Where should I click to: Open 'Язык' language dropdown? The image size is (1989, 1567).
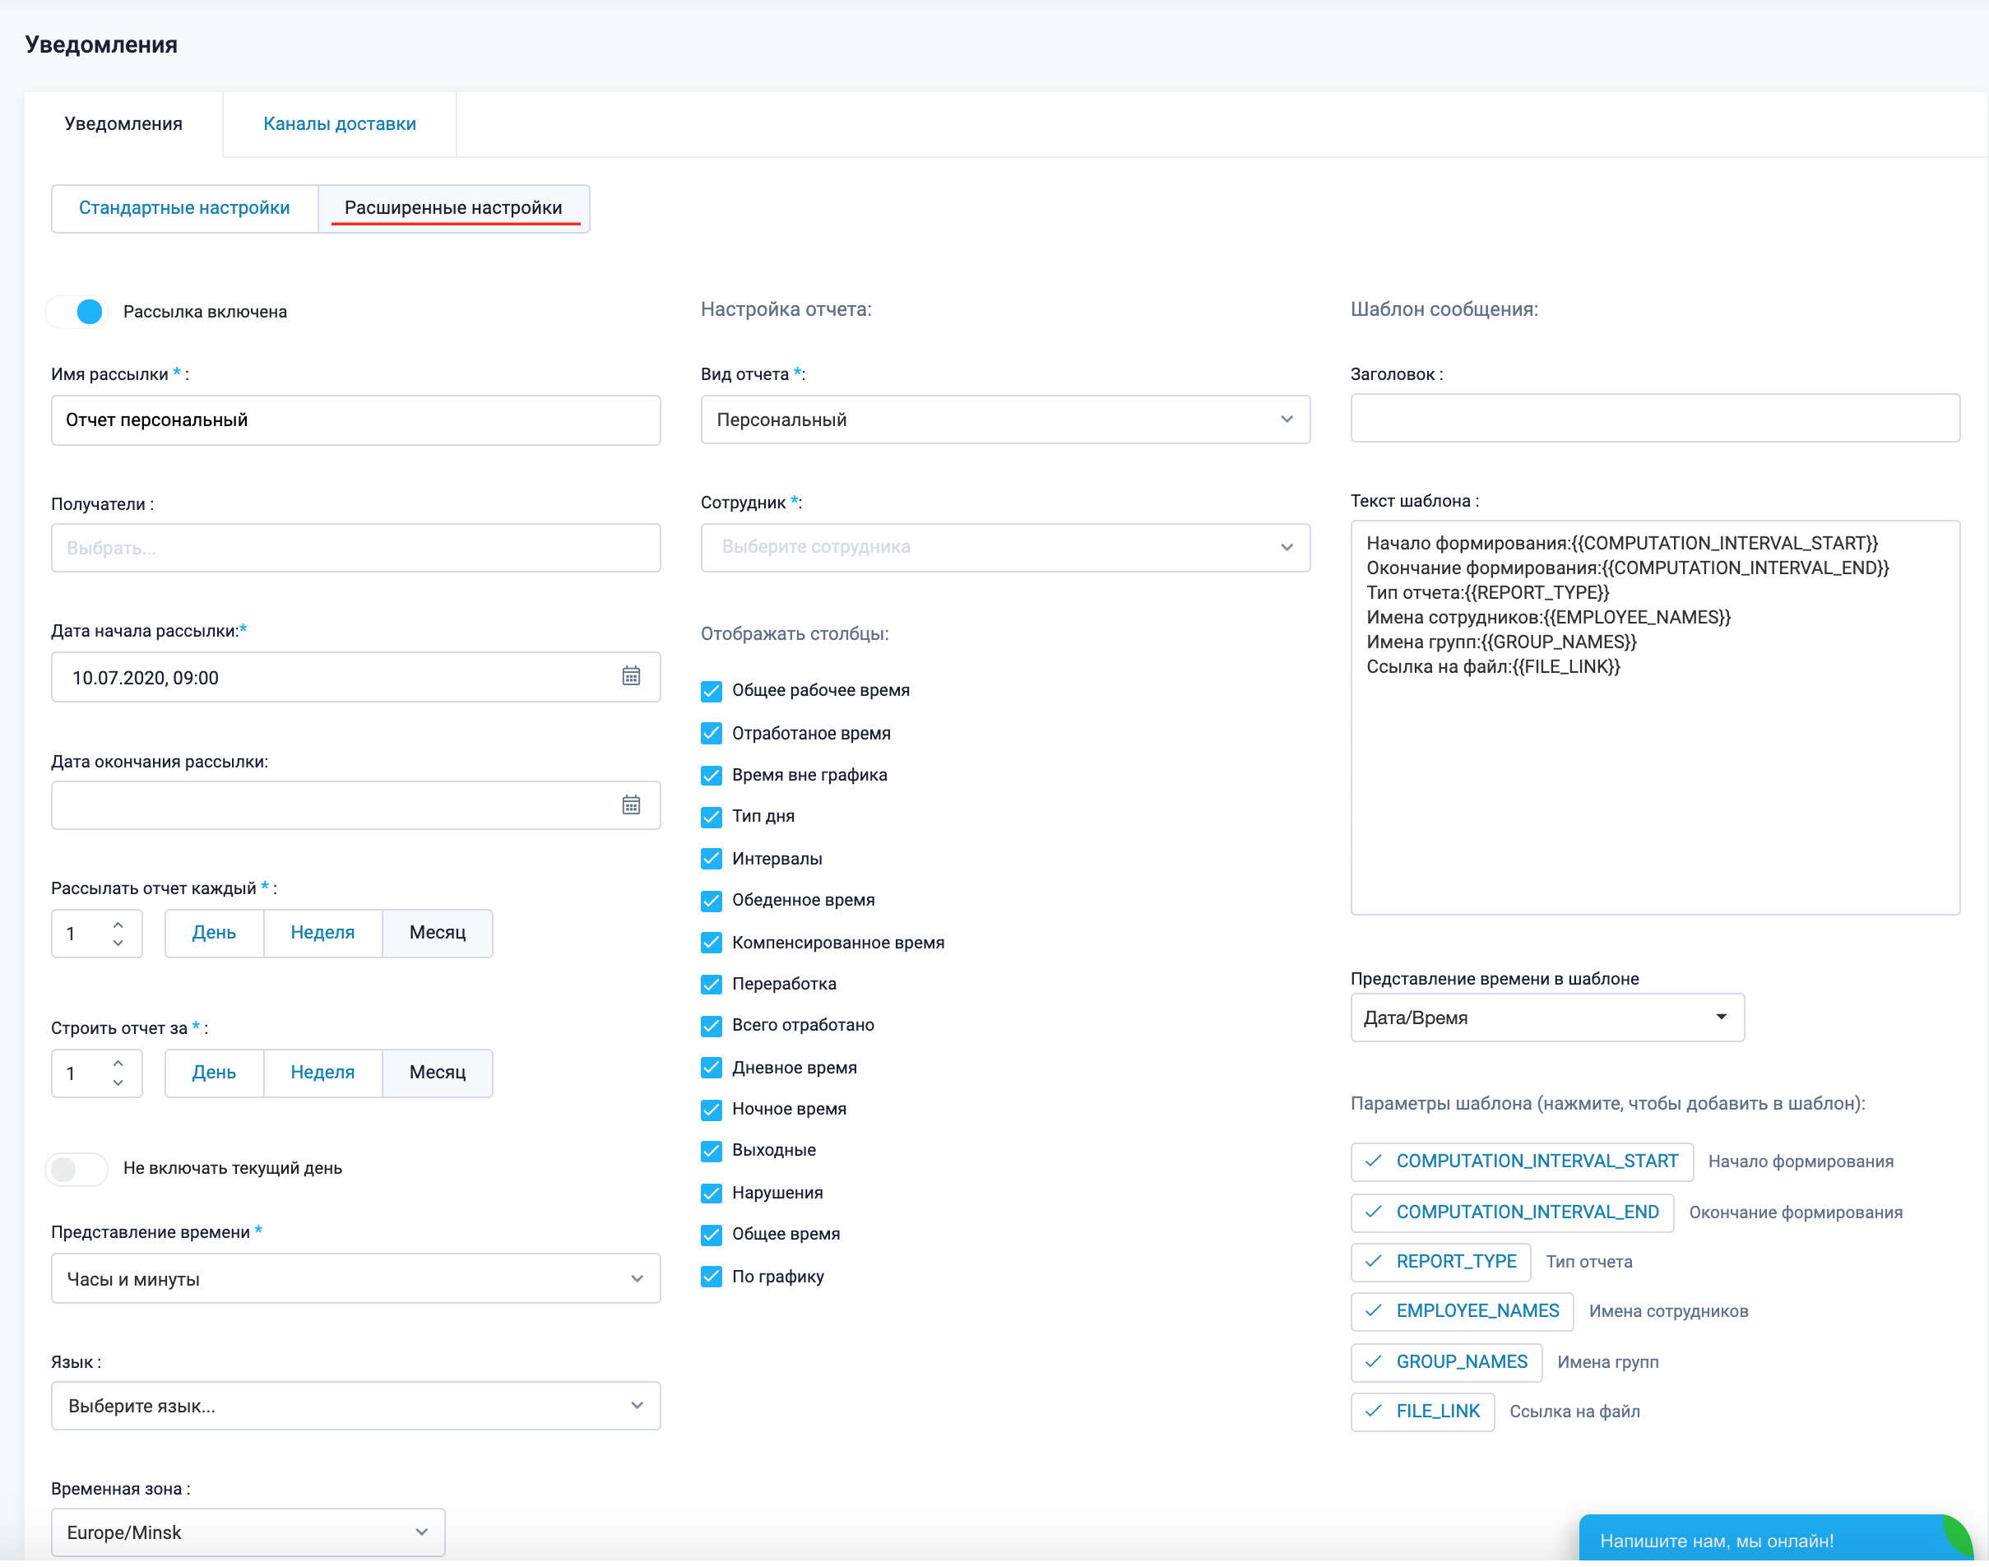[356, 1407]
